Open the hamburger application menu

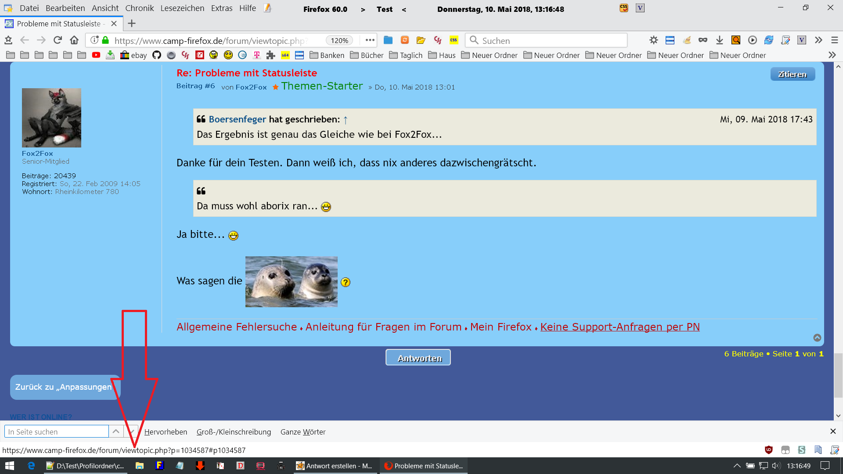pyautogui.click(x=835, y=40)
